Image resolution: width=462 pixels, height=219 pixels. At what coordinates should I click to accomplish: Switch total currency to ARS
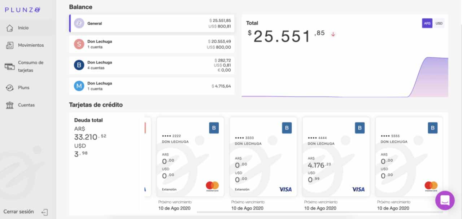point(427,23)
